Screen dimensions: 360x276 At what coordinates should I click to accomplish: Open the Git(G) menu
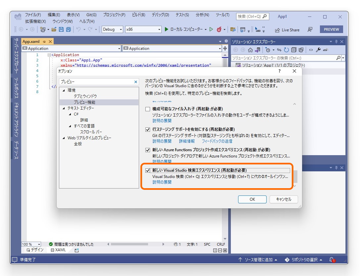pos(91,15)
